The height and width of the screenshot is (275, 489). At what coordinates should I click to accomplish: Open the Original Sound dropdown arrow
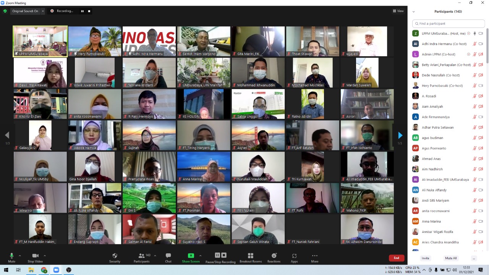(x=42, y=11)
